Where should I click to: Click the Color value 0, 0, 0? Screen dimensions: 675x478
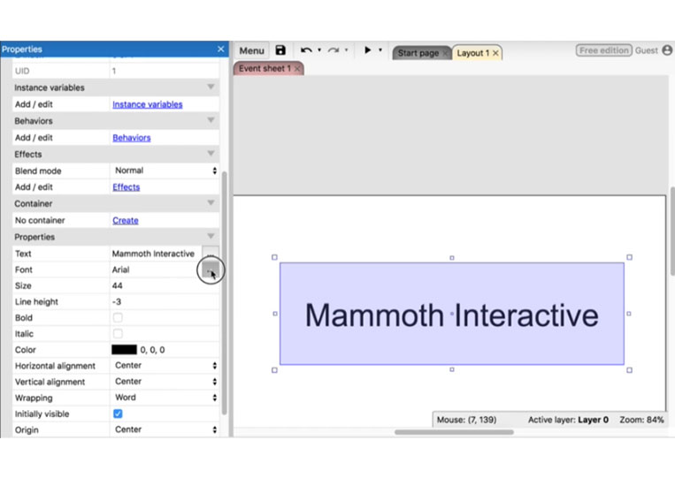(x=152, y=350)
